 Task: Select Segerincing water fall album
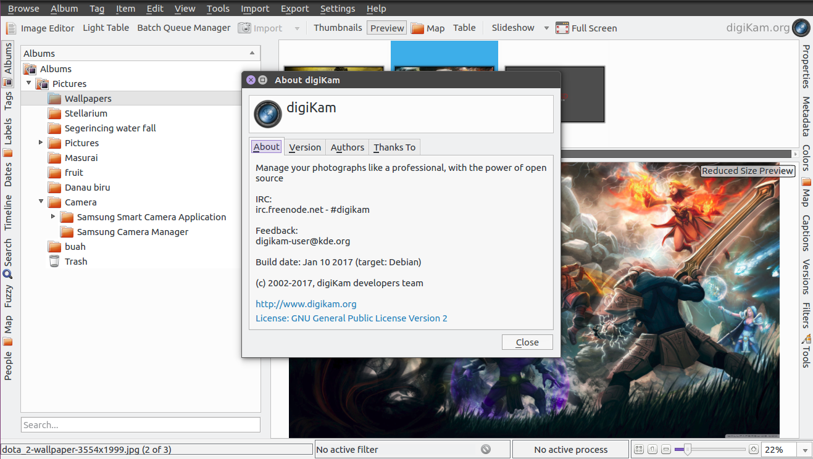[x=110, y=128]
